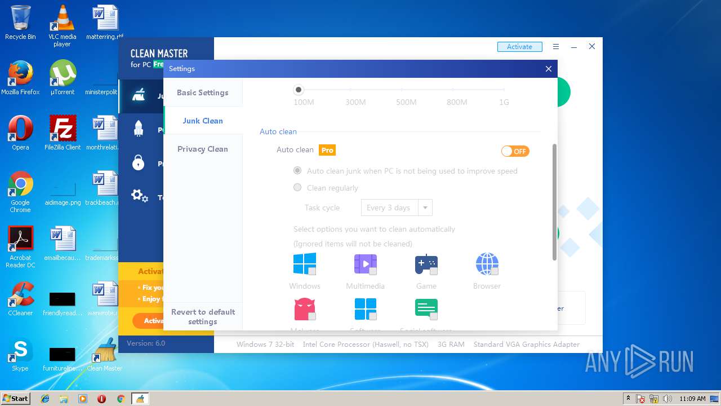The width and height of the screenshot is (721, 406).
Task: Open Task cycle Every 3 days dropdown
Action: pyautogui.click(x=397, y=208)
